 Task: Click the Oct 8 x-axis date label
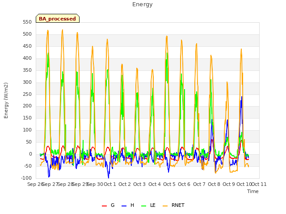(214, 184)
